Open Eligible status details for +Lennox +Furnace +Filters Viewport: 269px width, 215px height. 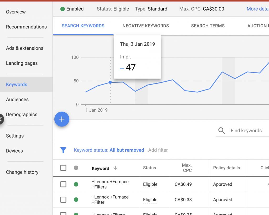(150, 184)
